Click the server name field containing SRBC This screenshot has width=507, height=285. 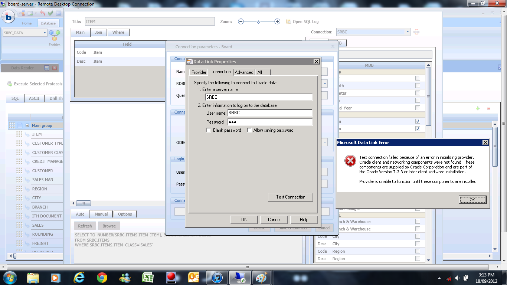point(259,97)
